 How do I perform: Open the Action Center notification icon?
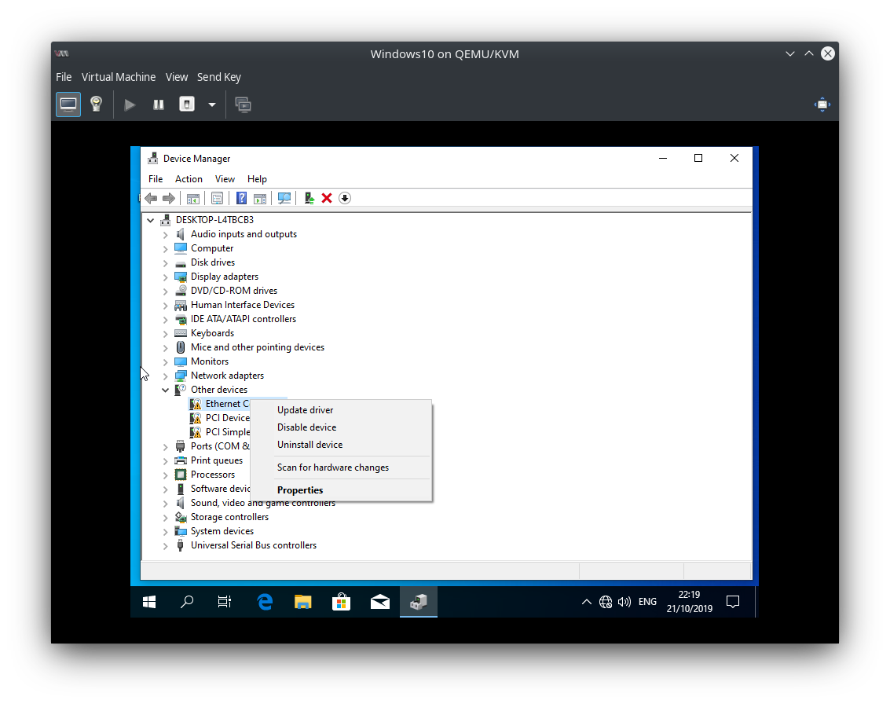click(733, 602)
